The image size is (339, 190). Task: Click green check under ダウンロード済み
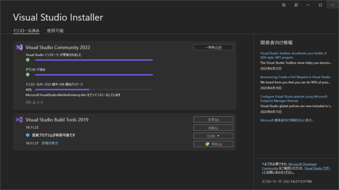pos(28,75)
